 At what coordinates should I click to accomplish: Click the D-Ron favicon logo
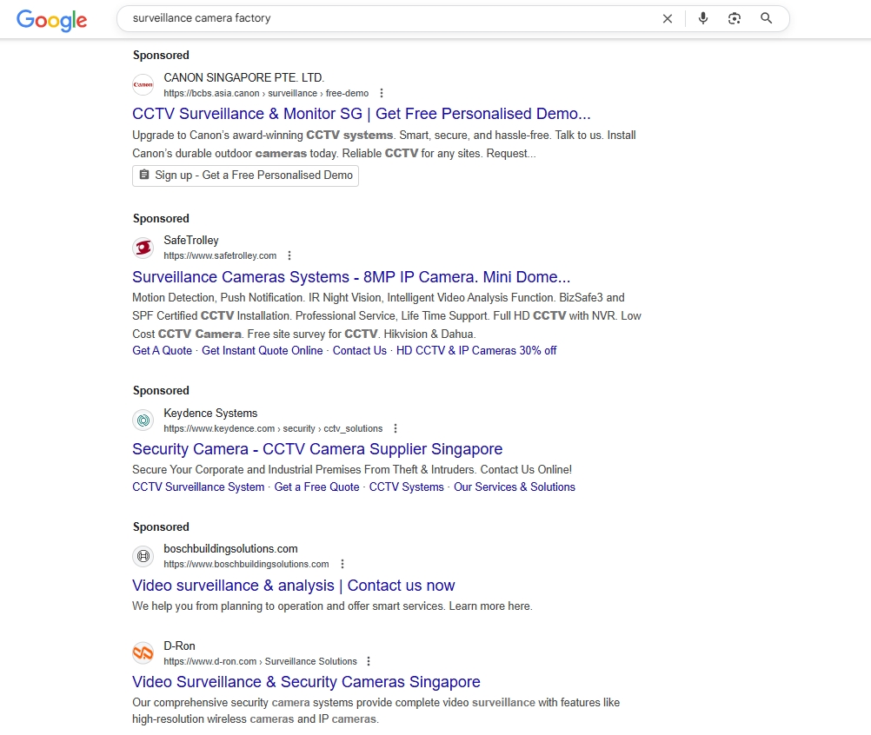click(143, 652)
